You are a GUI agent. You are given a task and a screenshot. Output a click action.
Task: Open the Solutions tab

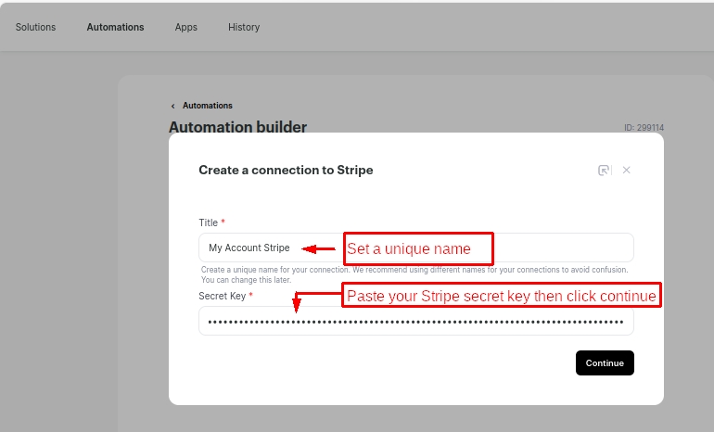(x=35, y=27)
